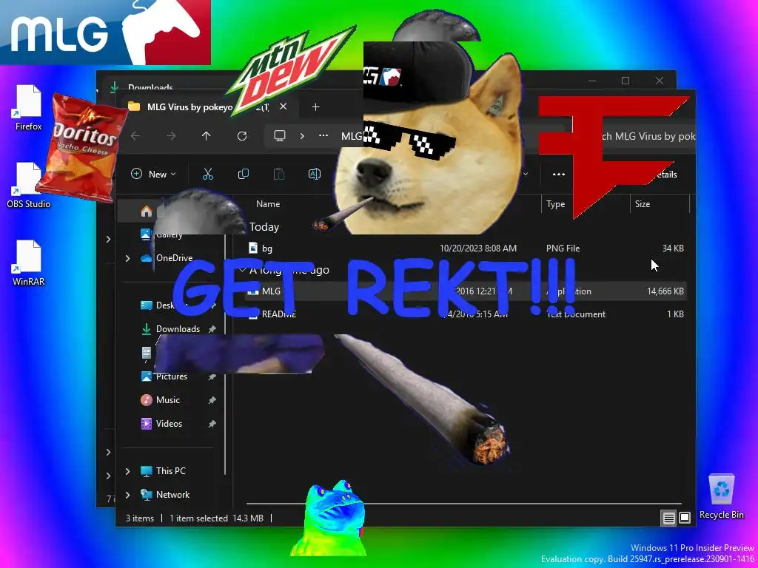Open the Recycle Bin on desktop

click(721, 496)
